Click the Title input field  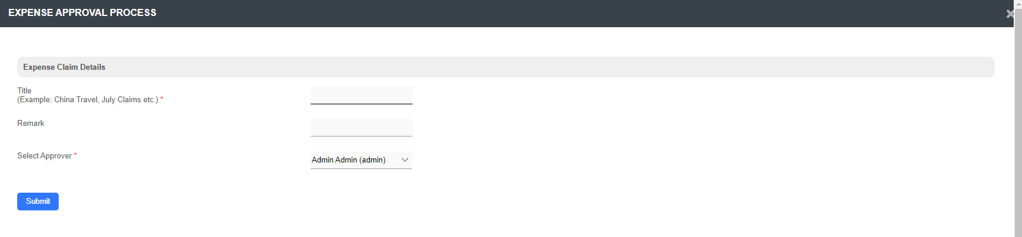coord(361,95)
